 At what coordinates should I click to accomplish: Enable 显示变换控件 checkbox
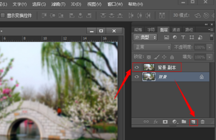click(x=3, y=16)
